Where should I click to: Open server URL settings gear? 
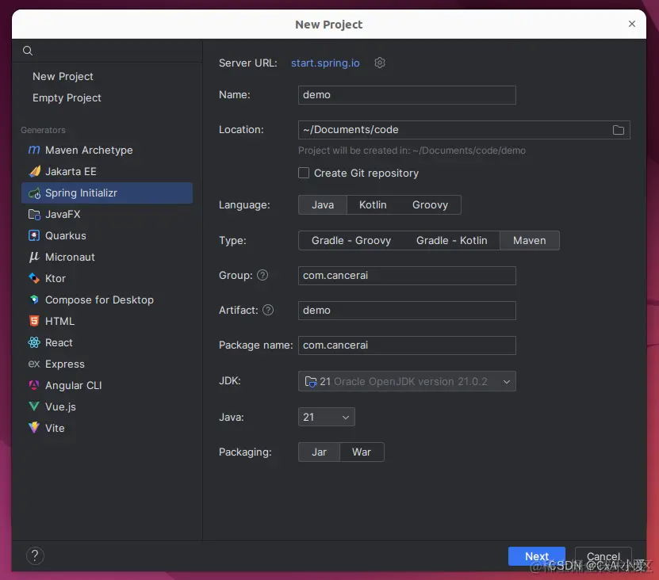(380, 63)
